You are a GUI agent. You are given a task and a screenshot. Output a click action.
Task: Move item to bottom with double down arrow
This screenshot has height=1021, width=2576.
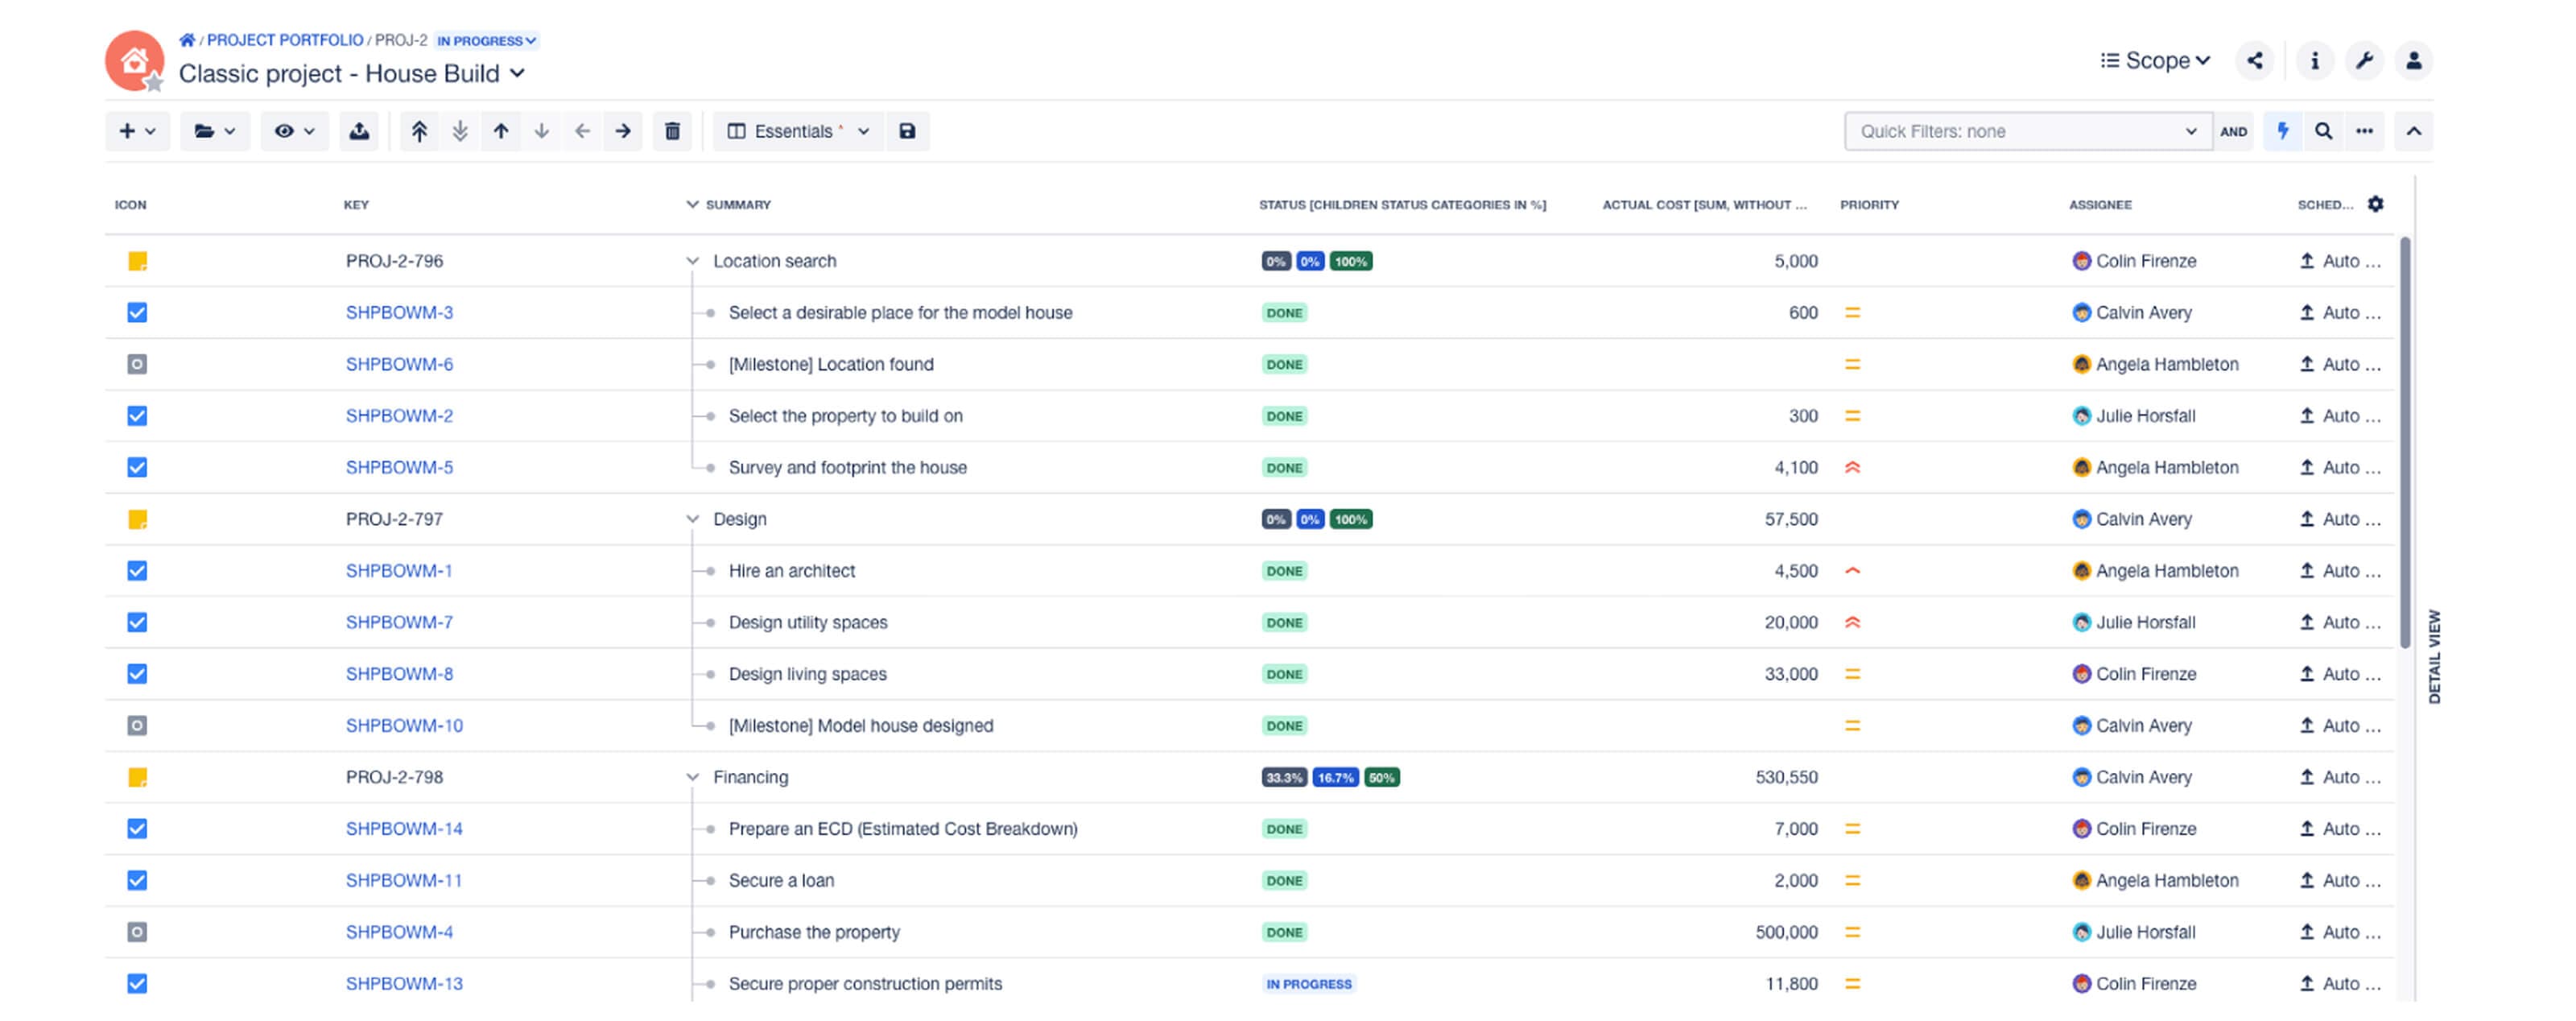tap(460, 131)
